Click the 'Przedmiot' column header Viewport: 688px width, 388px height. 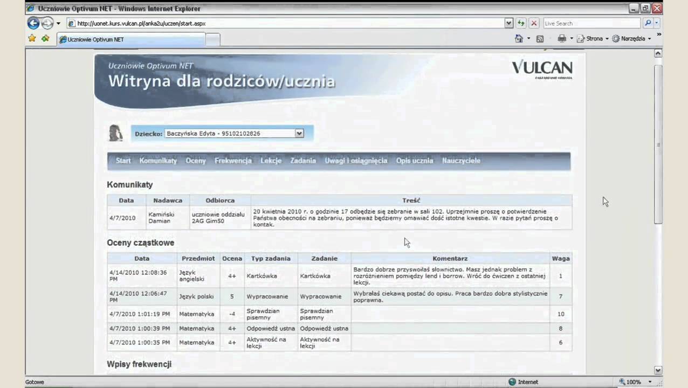pos(198,258)
